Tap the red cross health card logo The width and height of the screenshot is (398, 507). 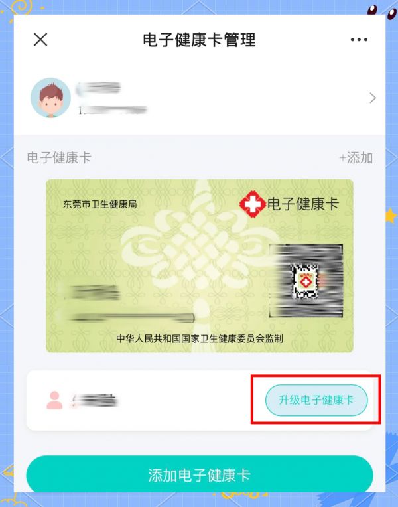point(253,204)
